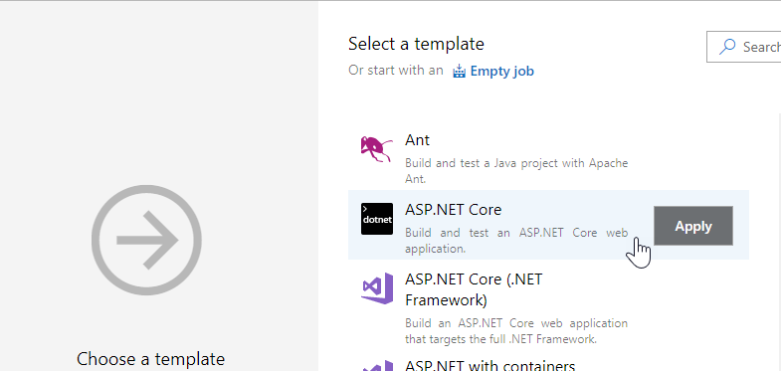Click the Apply button for ASP.NET Core

[692, 226]
